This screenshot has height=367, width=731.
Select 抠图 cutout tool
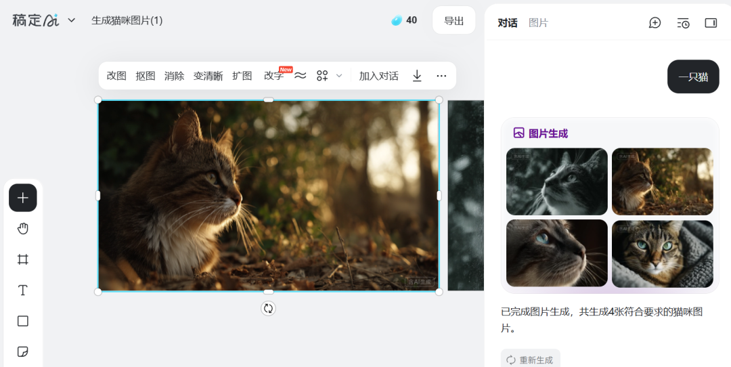(146, 76)
